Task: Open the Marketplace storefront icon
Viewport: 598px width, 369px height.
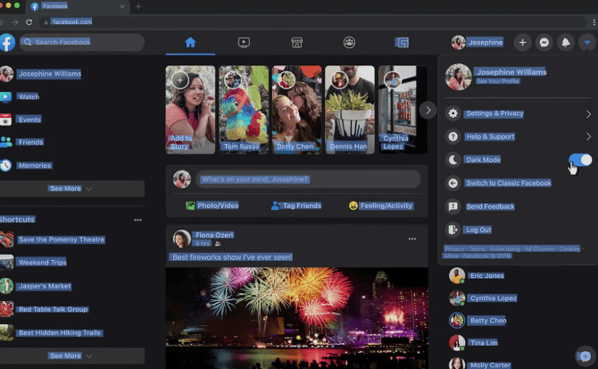Action: coord(297,42)
